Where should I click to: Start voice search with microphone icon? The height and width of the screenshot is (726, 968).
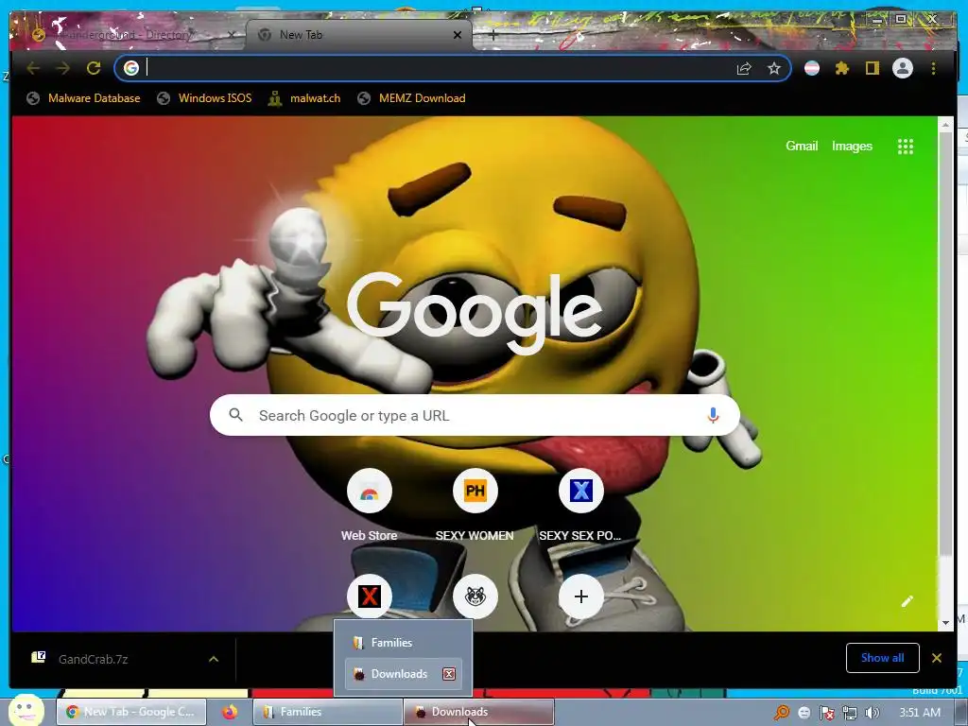click(x=713, y=416)
